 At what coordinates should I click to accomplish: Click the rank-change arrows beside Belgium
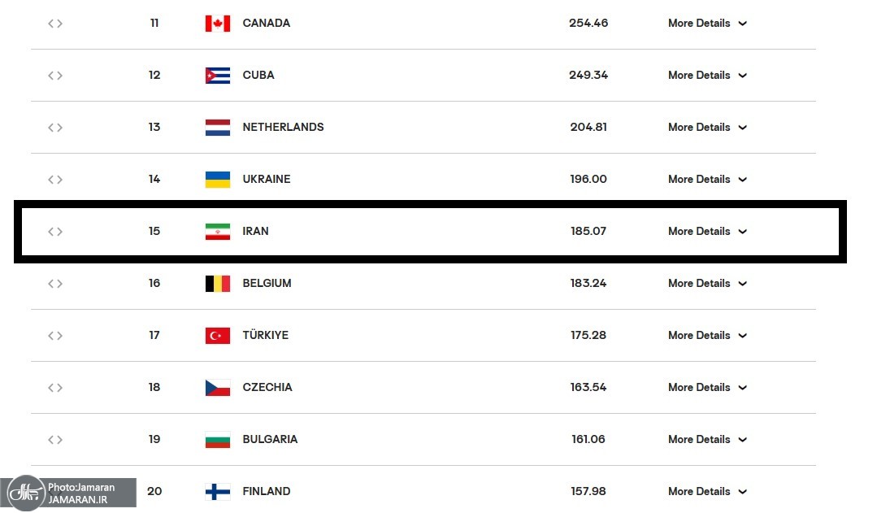pos(55,284)
